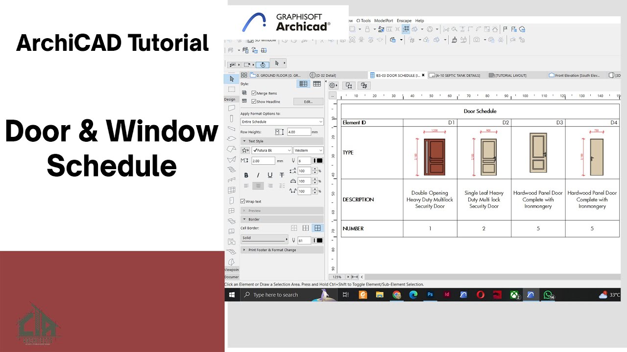Viewport: 627px width, 352px height.
Task: Open the Help menu
Action: [x=420, y=21]
